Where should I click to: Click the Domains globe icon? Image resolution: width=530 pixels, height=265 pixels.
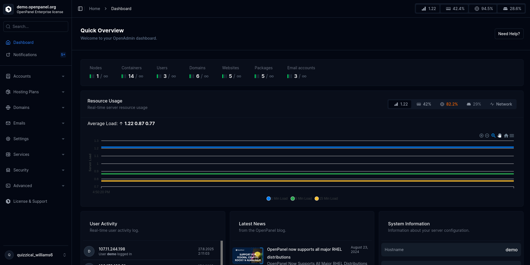click(x=8, y=108)
